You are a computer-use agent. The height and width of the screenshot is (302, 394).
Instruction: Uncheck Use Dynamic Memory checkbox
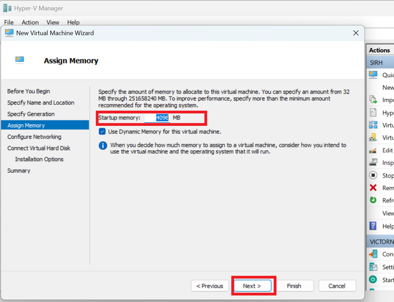pyautogui.click(x=102, y=132)
